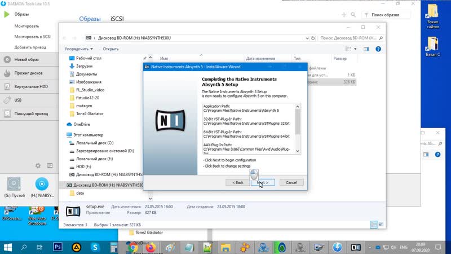Open Google Chrome from the taskbar
The width and height of the screenshot is (451, 254).
pos(132,247)
